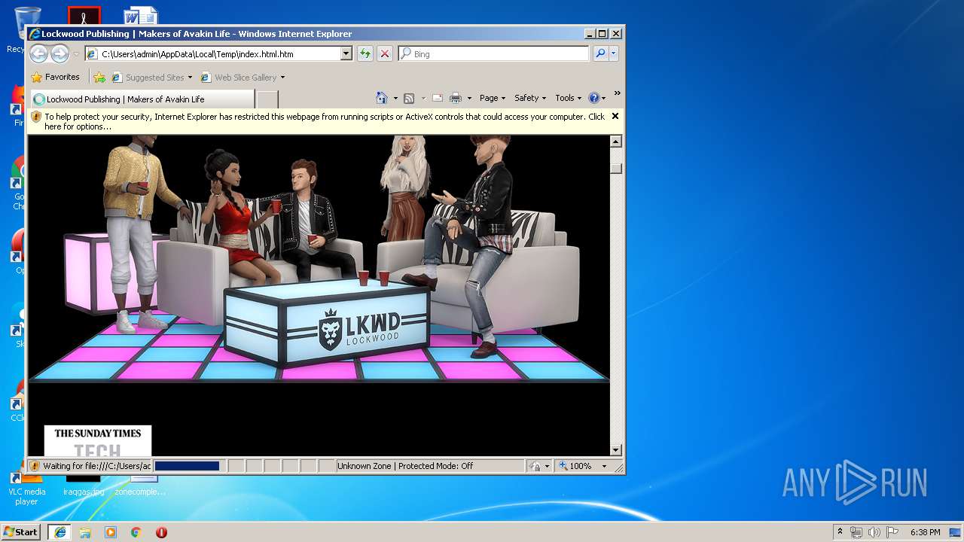Click the Print icon
The height and width of the screenshot is (542, 964).
456,98
